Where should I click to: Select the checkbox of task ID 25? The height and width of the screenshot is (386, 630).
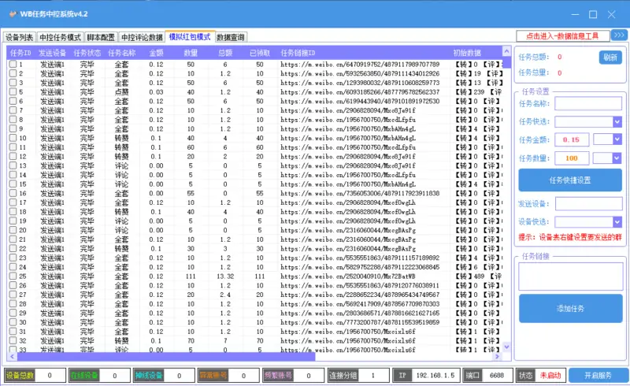coord(13,277)
